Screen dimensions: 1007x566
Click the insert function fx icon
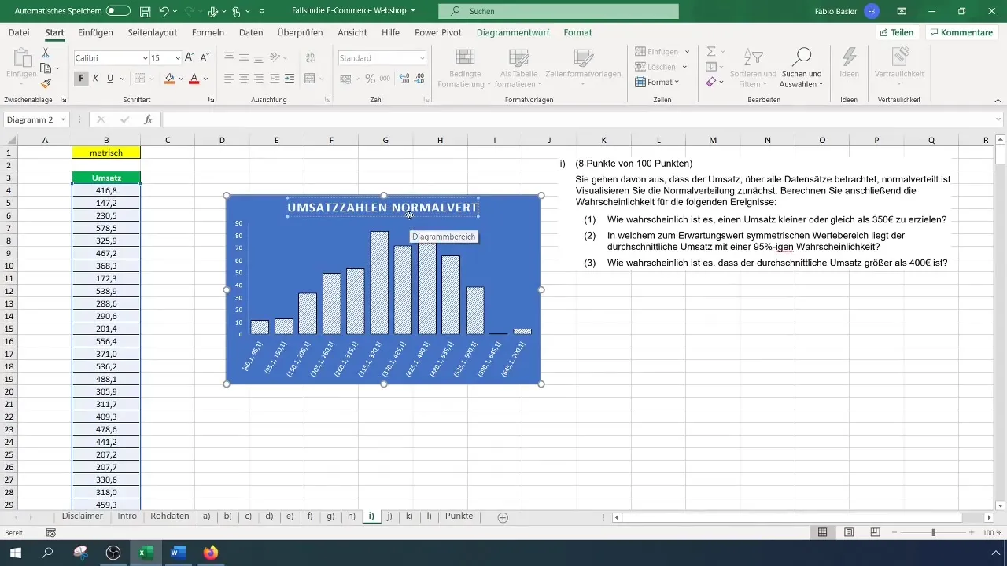[x=148, y=119]
